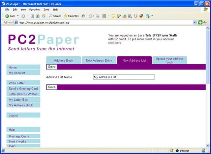Open the Search toolbar button
211x154 pixels.
coord(55,16)
